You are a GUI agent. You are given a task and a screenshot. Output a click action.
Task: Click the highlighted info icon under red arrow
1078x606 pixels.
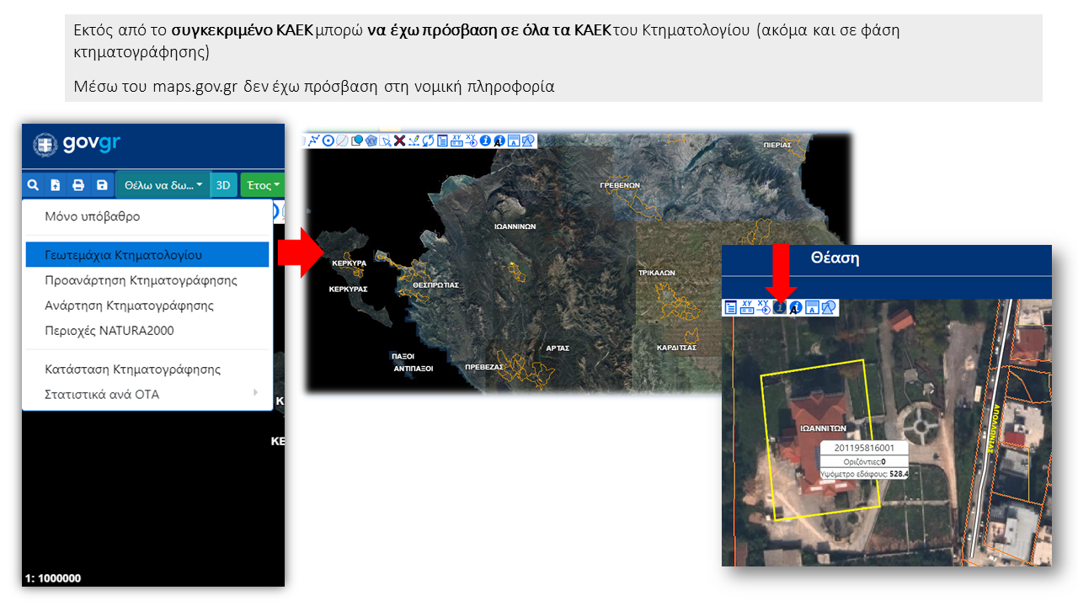coord(781,308)
